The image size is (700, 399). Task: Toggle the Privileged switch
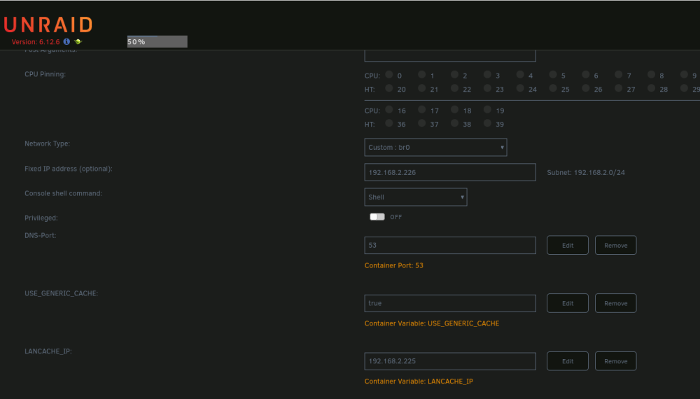[x=377, y=217]
